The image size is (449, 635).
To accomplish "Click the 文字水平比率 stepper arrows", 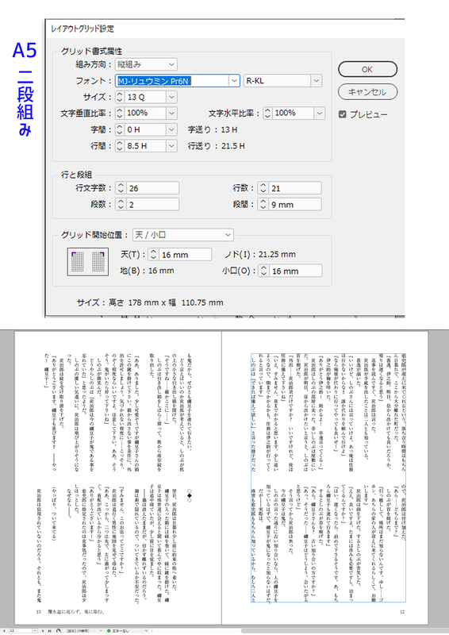I will (x=267, y=113).
